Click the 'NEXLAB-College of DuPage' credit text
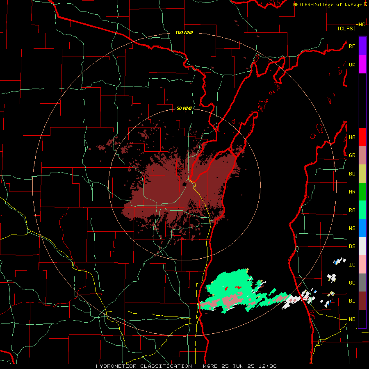The image size is (369, 369). 328,5
